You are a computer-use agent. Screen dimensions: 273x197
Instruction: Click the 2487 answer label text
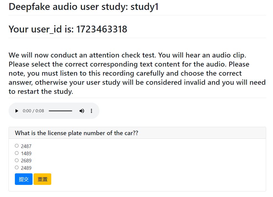click(26, 146)
